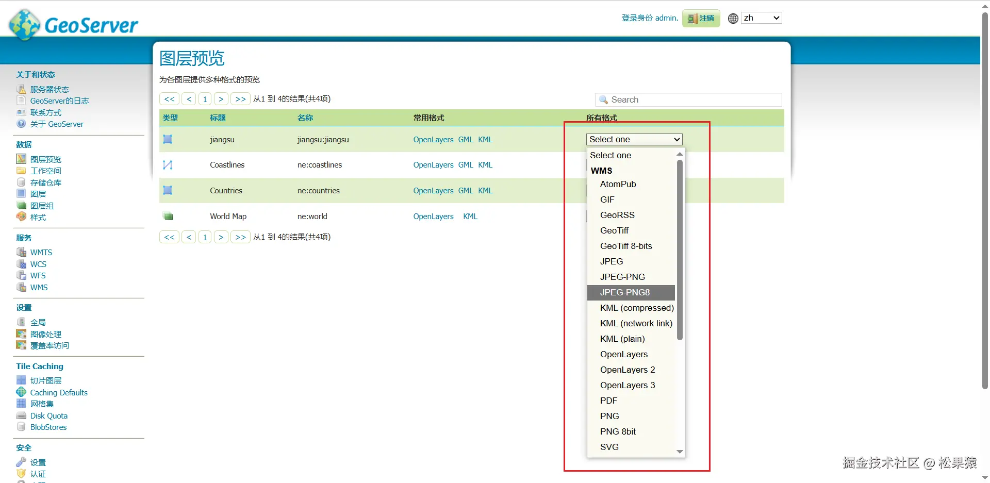Screen dimensions: 990x483
Task: Open 服务器状态 sidebar icon
Action: coord(21,89)
